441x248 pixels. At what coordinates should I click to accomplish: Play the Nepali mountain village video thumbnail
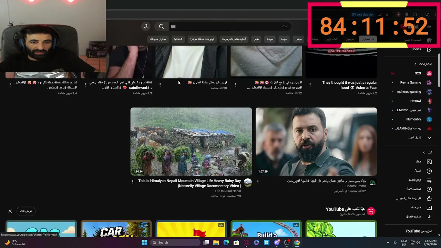(191, 142)
